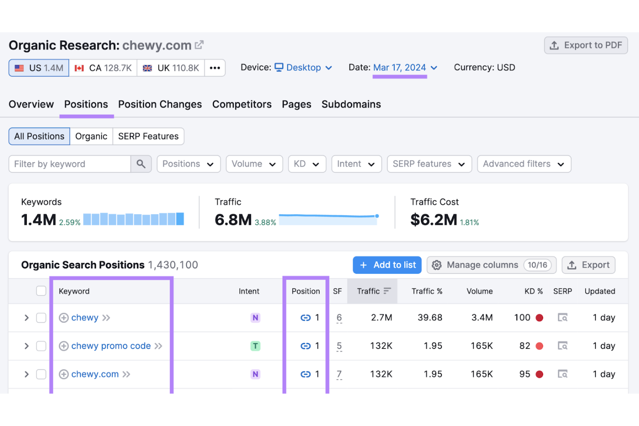Go to the Position Changes tab
639x426 pixels.
pos(160,104)
